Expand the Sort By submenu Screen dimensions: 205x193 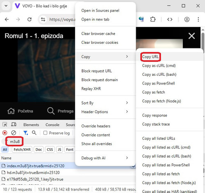coord(105,103)
